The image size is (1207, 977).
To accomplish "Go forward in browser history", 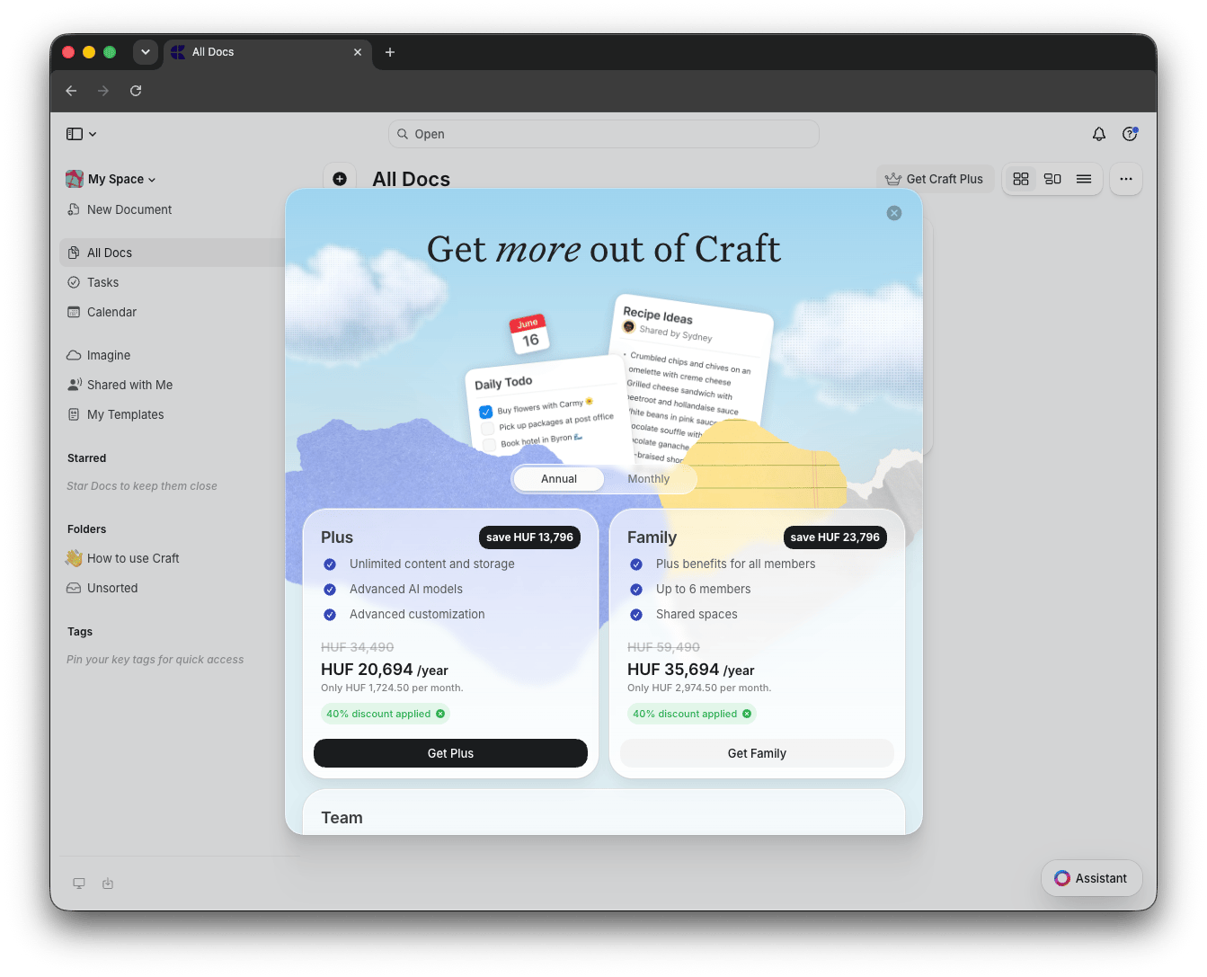I will (x=103, y=91).
